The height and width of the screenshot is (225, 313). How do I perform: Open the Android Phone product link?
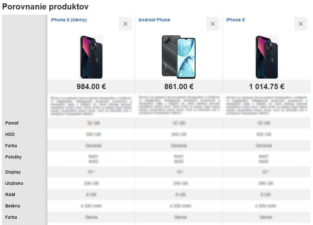coord(154,19)
